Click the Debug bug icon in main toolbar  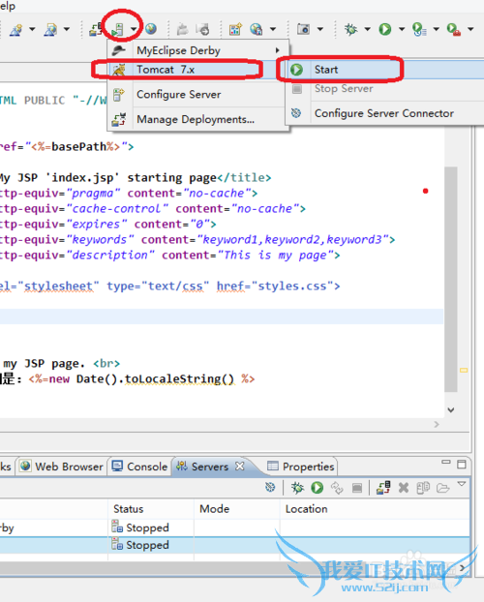tap(350, 29)
